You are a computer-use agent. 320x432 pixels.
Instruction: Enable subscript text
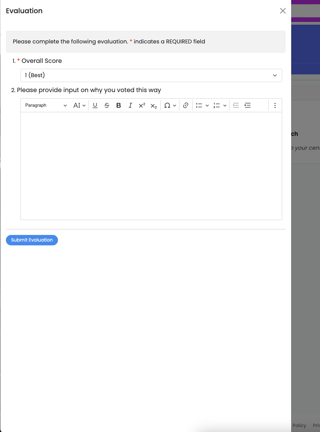pos(153,105)
